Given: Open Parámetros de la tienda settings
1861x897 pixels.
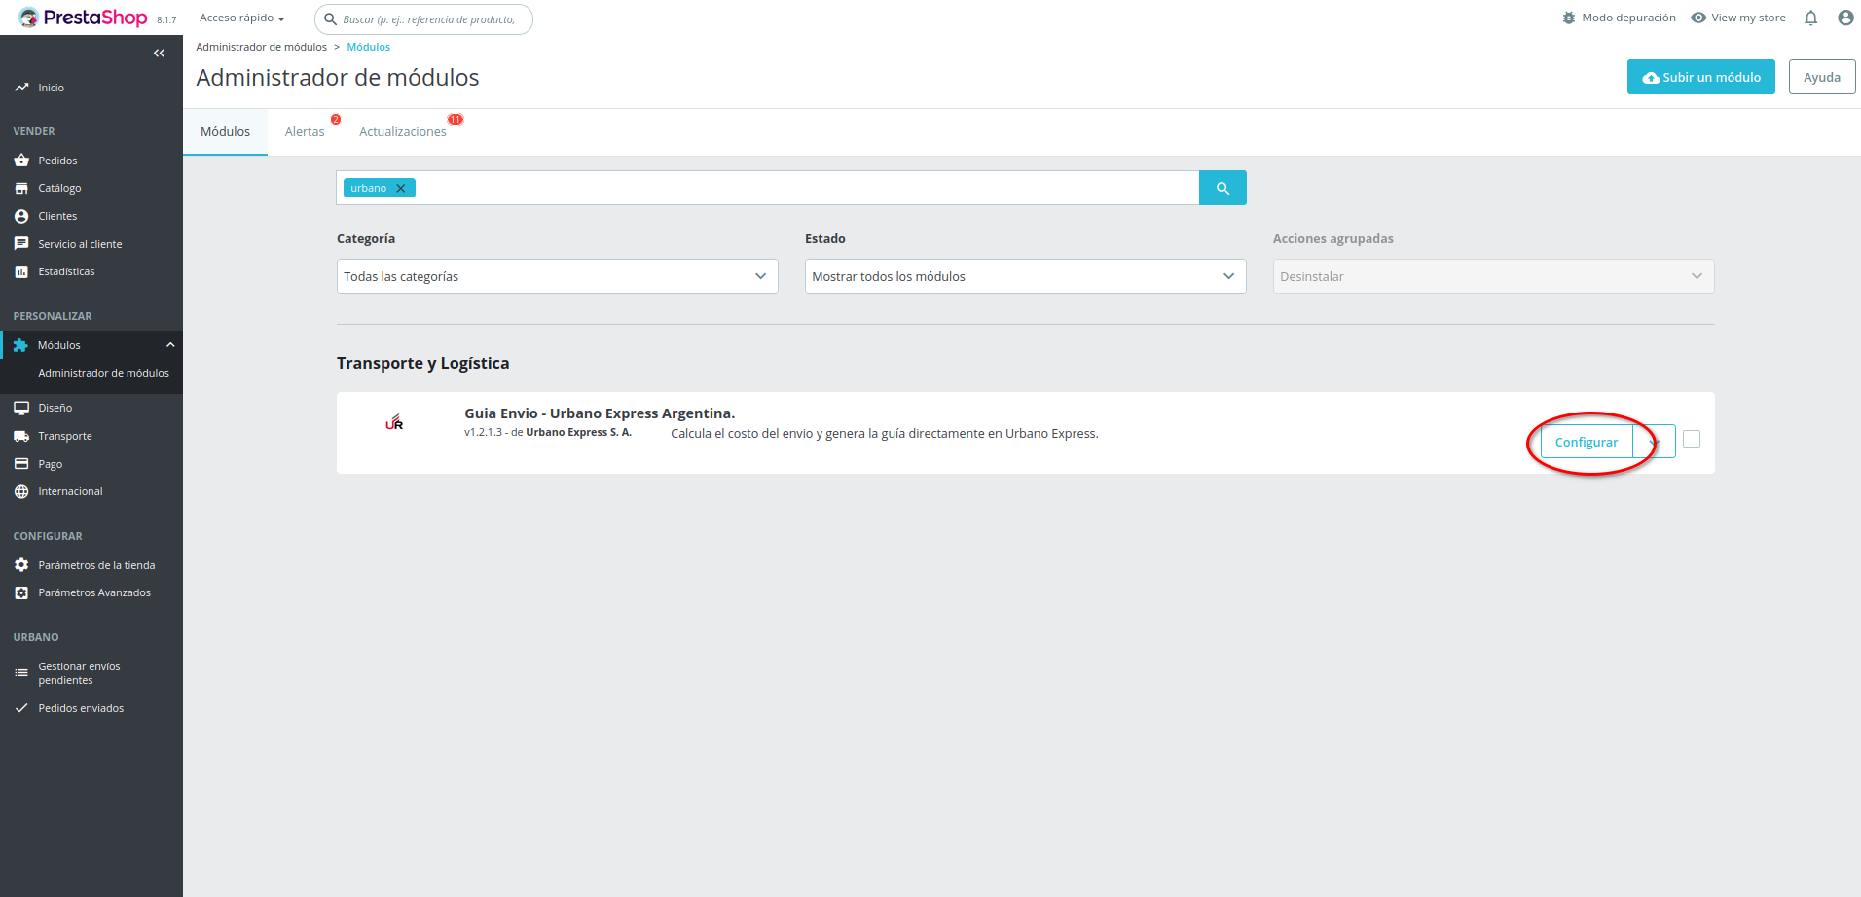Looking at the screenshot, I should [96, 565].
